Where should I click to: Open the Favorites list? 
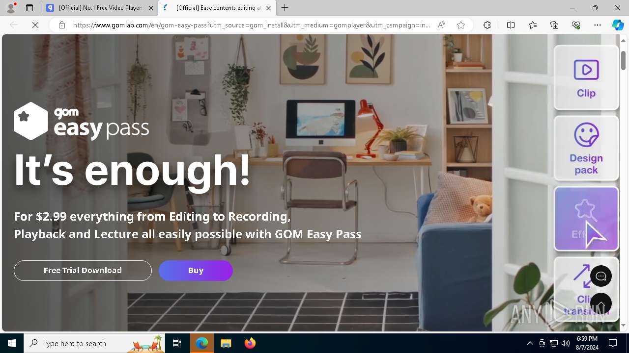[533, 25]
